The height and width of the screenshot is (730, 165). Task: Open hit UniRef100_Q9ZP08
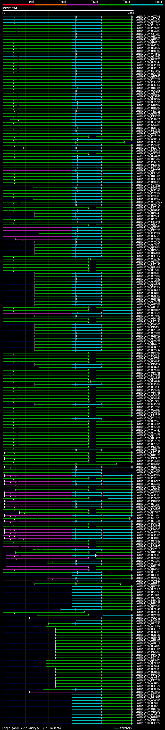148,17
